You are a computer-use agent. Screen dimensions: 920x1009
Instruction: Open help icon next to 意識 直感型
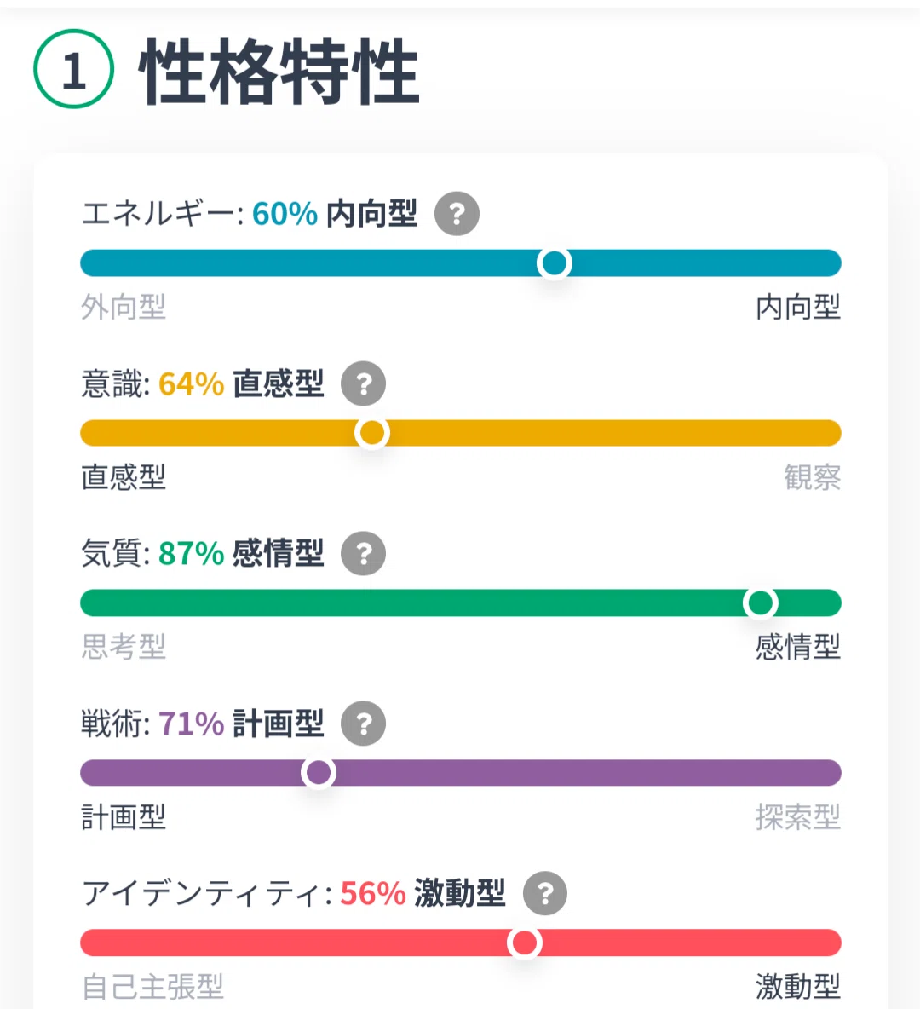coord(364,383)
